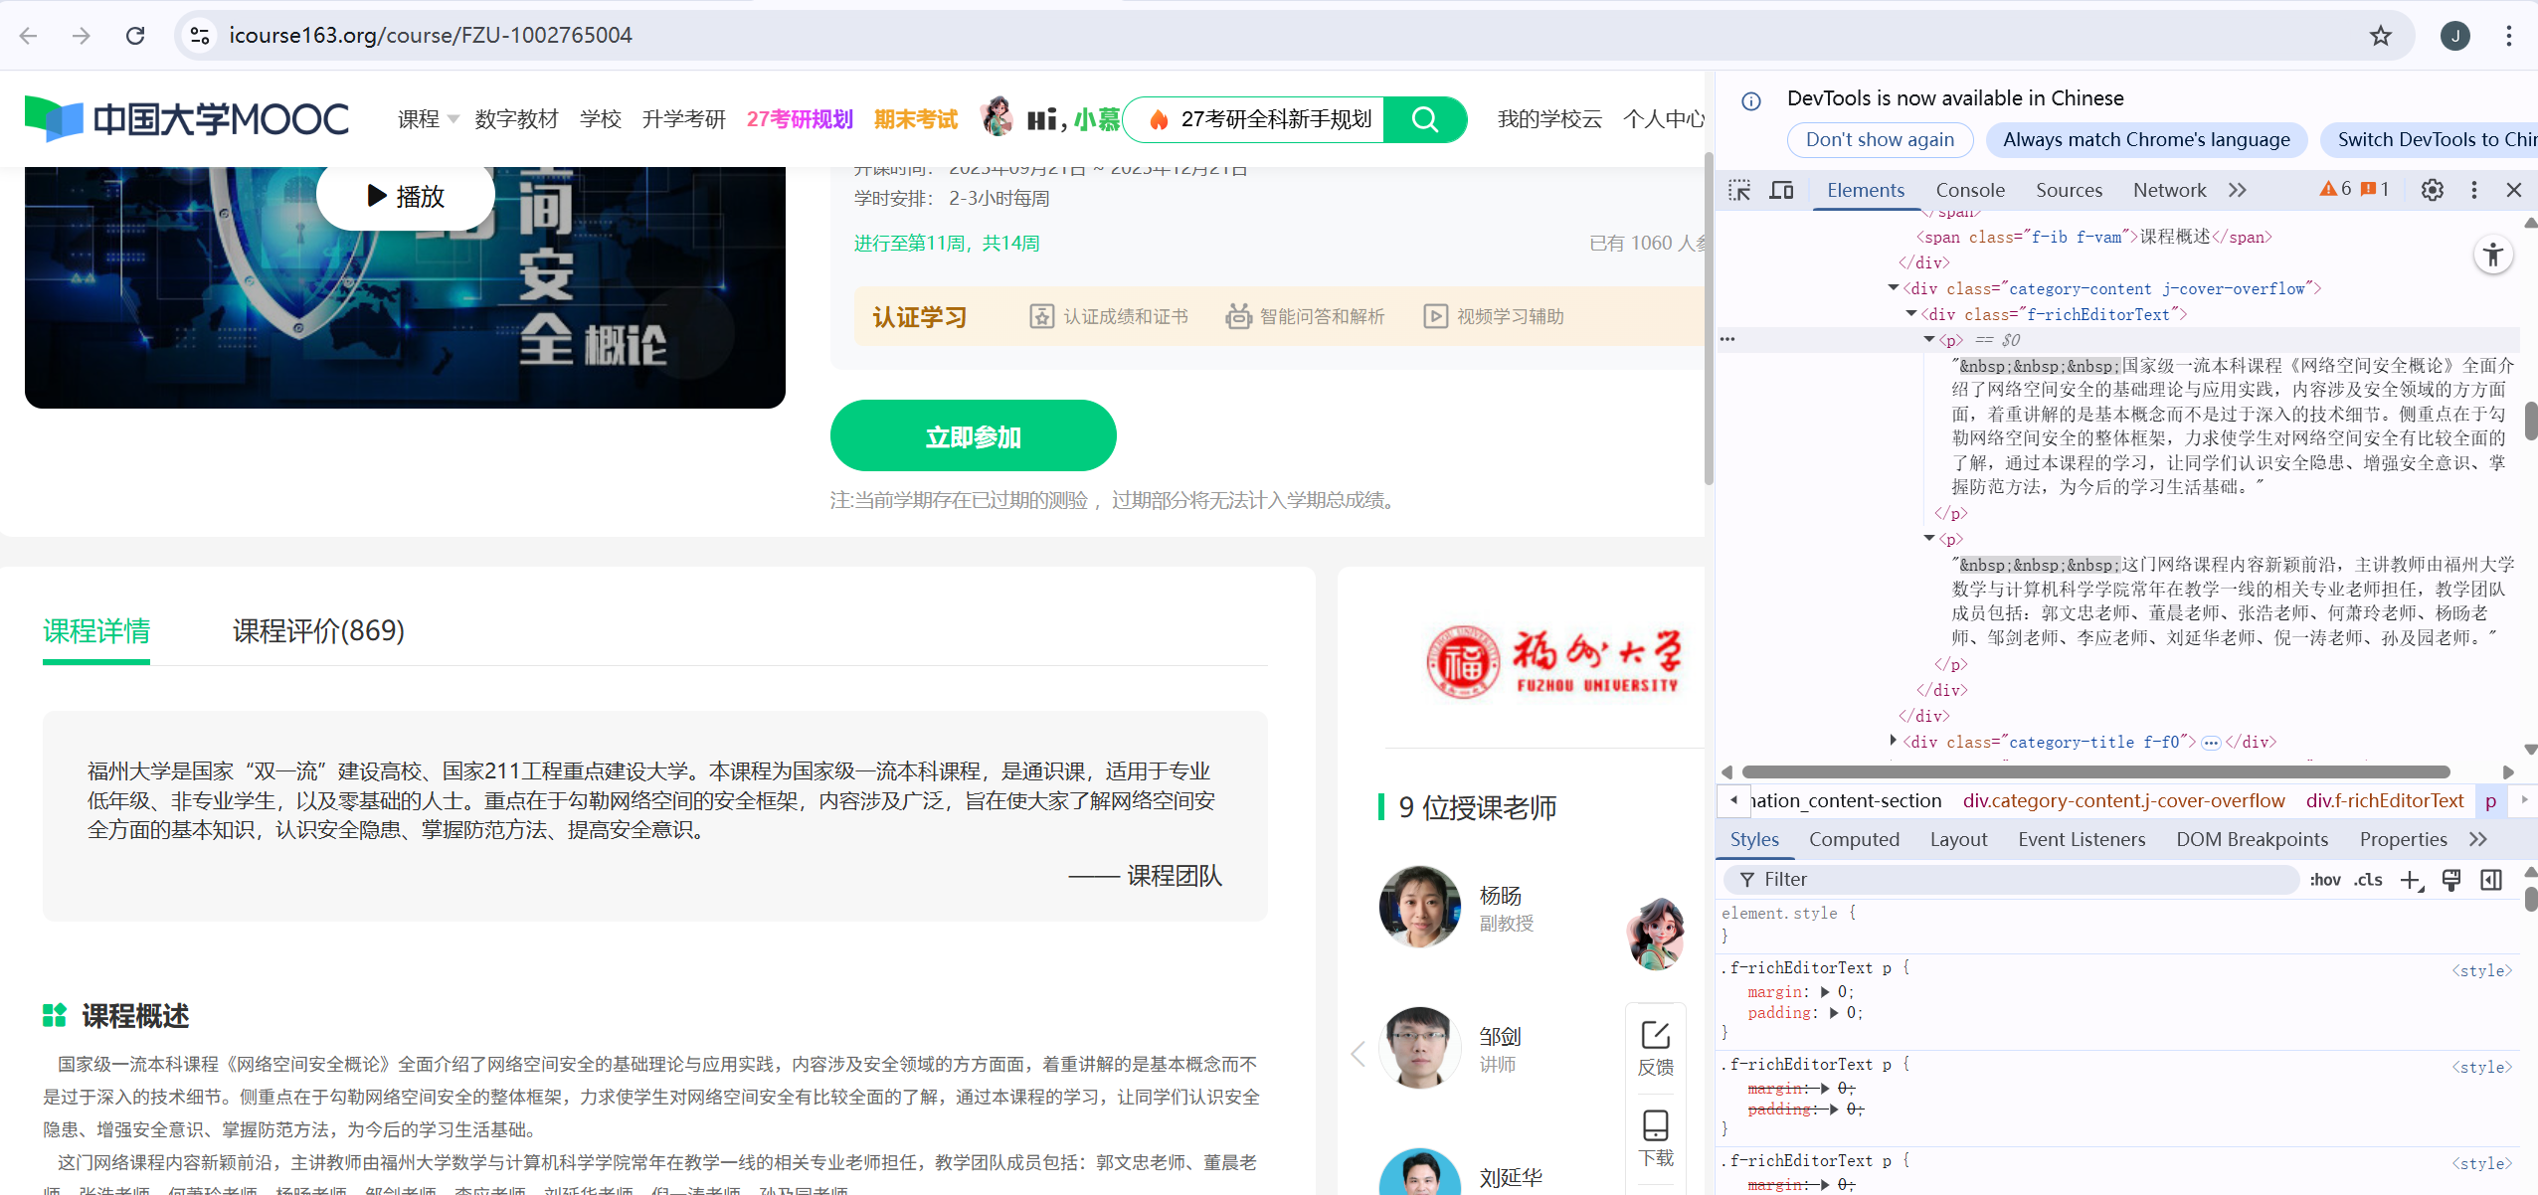The height and width of the screenshot is (1195, 2538).
Task: Click the 立即参加 enrollment button
Action: (x=973, y=434)
